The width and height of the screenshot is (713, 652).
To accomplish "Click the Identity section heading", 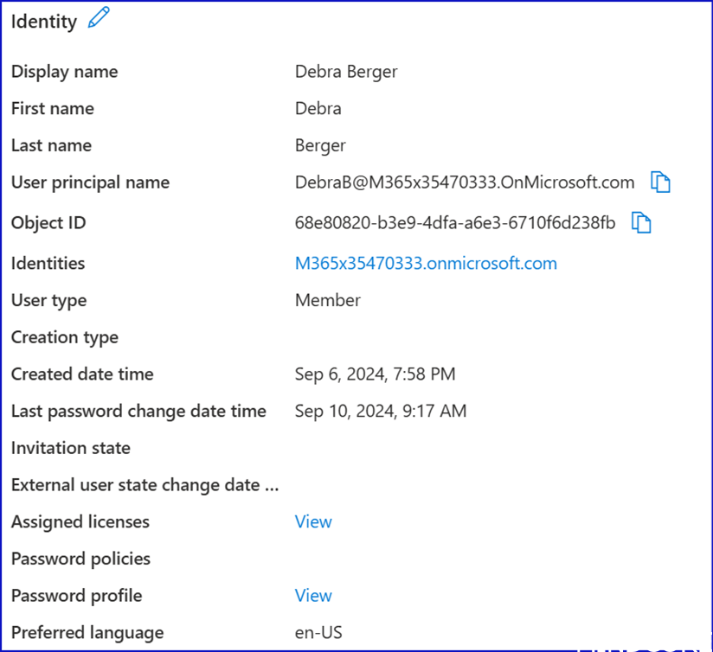I will 44,22.
